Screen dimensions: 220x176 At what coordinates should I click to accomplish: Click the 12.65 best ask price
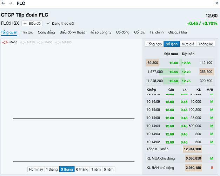(186, 63)
